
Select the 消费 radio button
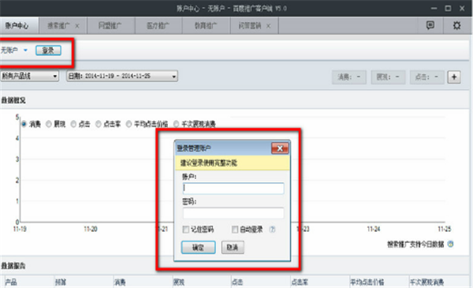coord(24,124)
